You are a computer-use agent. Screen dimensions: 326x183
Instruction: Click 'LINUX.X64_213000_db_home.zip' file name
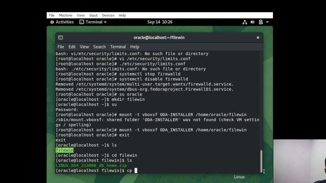coord(91,165)
